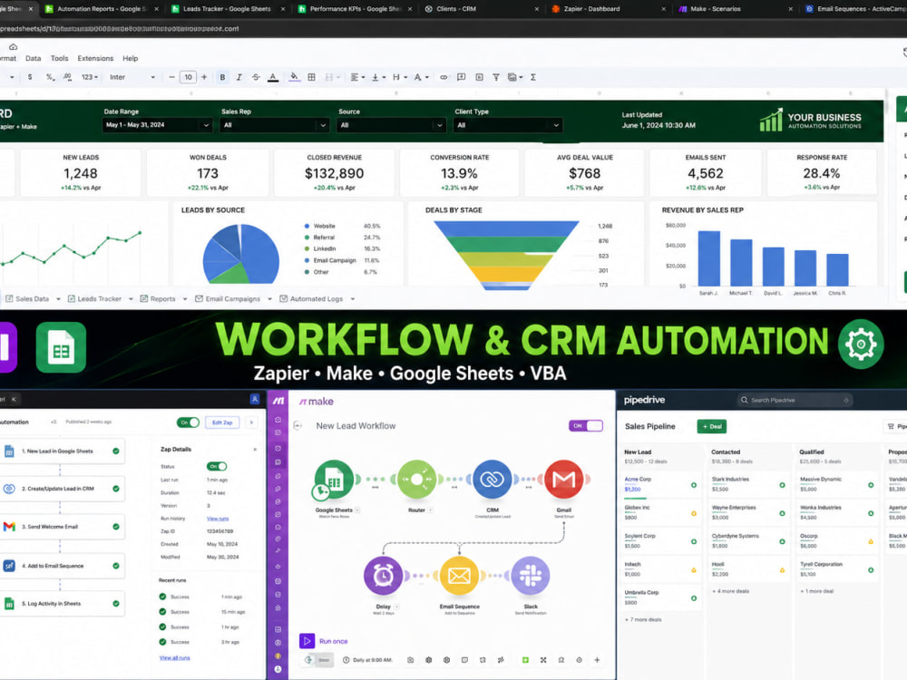907x680 pixels.
Task: Click the Run once play button in Make
Action: [307, 641]
